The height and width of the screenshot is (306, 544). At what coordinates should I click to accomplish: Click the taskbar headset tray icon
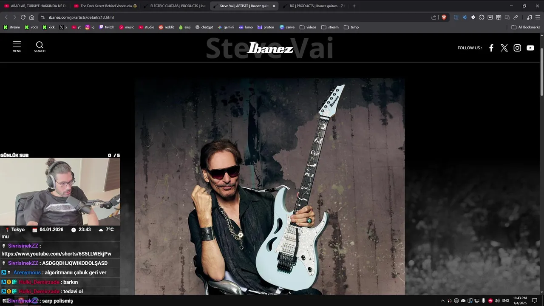450,300
